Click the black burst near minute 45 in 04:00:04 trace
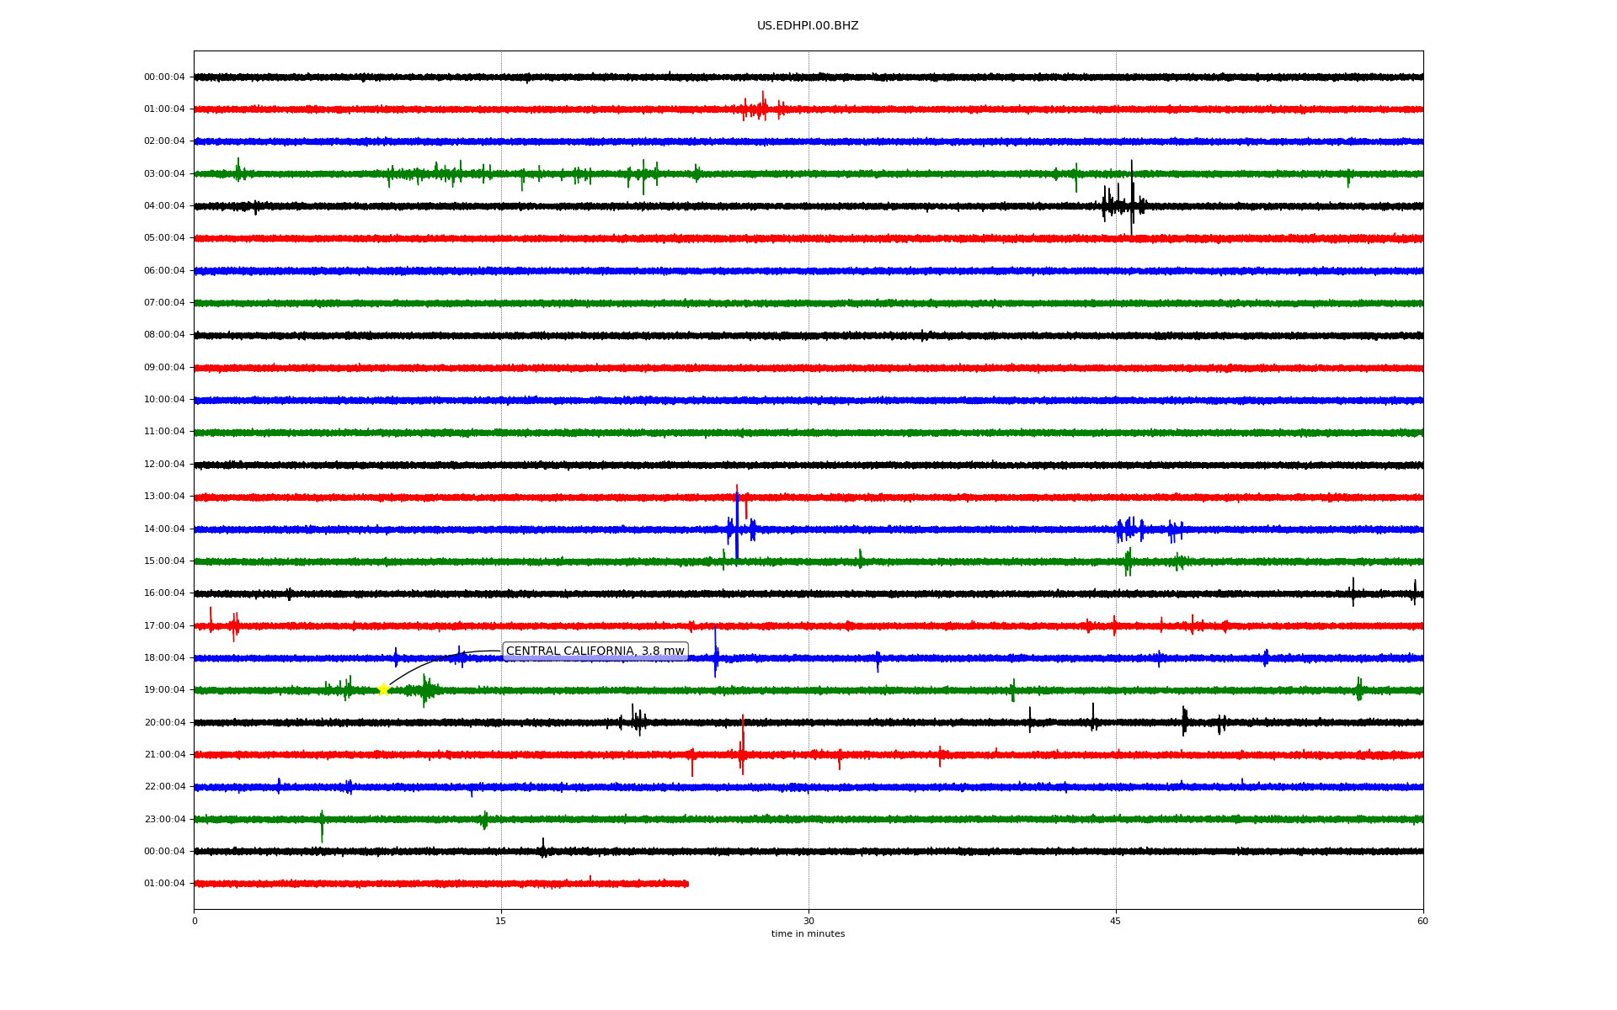Viewport: 1617px width, 1010px height. pyautogui.click(x=1124, y=202)
